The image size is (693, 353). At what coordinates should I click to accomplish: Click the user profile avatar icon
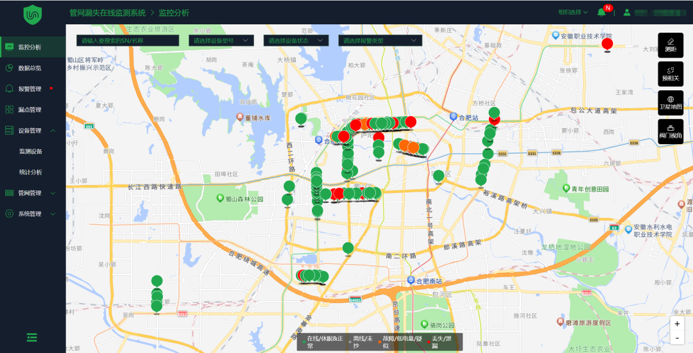(x=627, y=12)
